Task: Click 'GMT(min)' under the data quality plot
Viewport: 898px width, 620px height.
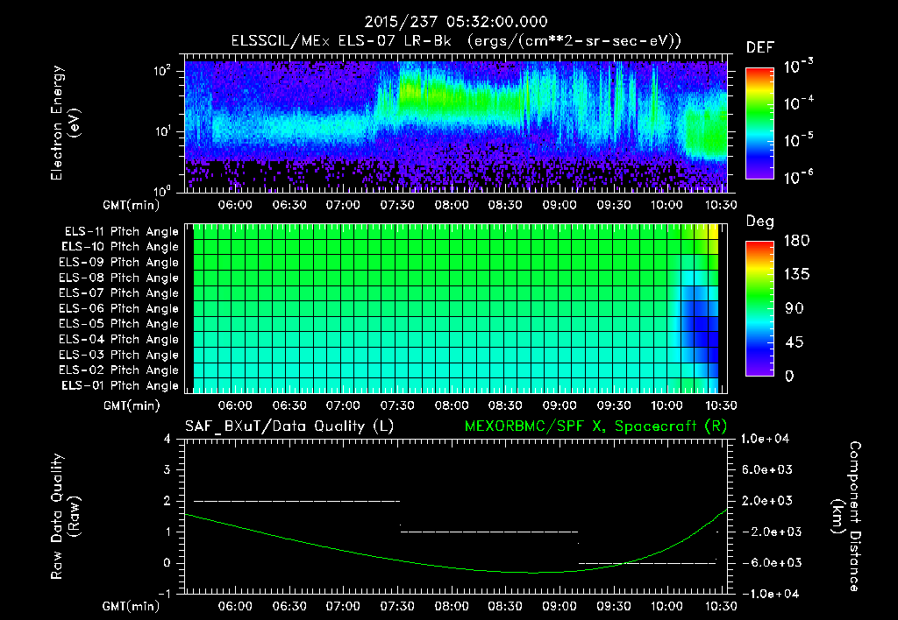Action: coord(132,606)
